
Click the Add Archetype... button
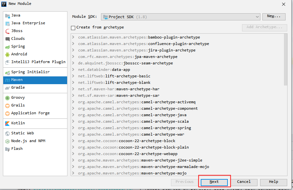tap(264, 28)
